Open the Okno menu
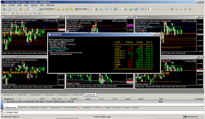The image size is (205, 119). (42, 5)
